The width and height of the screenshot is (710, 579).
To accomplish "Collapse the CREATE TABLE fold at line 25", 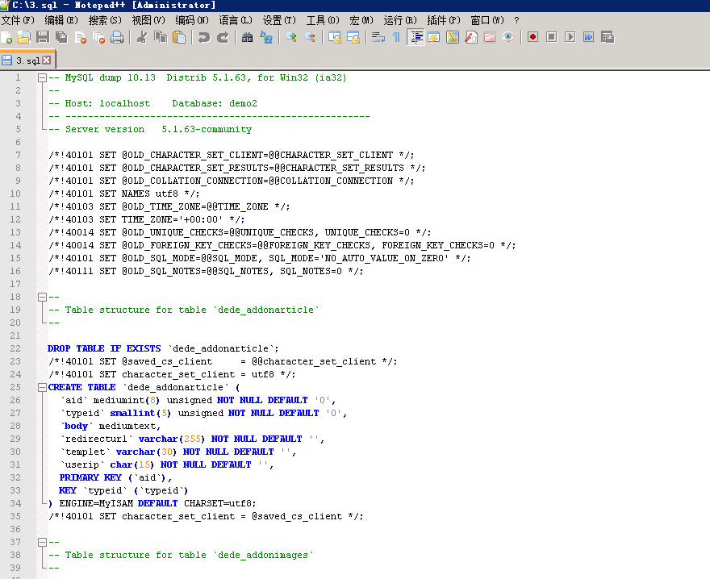I will (x=42, y=388).
